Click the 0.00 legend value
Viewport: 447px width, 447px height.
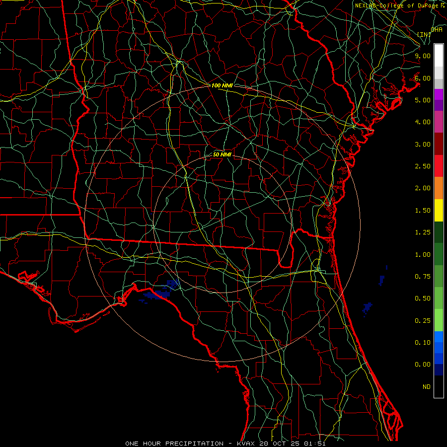pos(423,365)
